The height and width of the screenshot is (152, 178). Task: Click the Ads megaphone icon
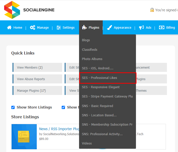141,27
